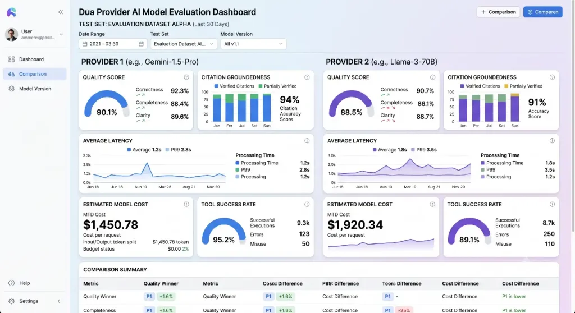This screenshot has height=313, width=575.
Task: Click Correctness value 92.3%
Action: (180, 91)
